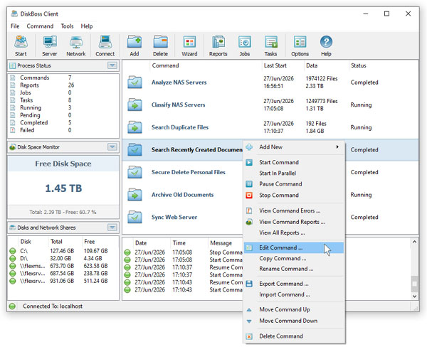Image resolution: width=427 pixels, height=347 pixels.
Task: Open the Add New submenu arrow
Action: 337,147
